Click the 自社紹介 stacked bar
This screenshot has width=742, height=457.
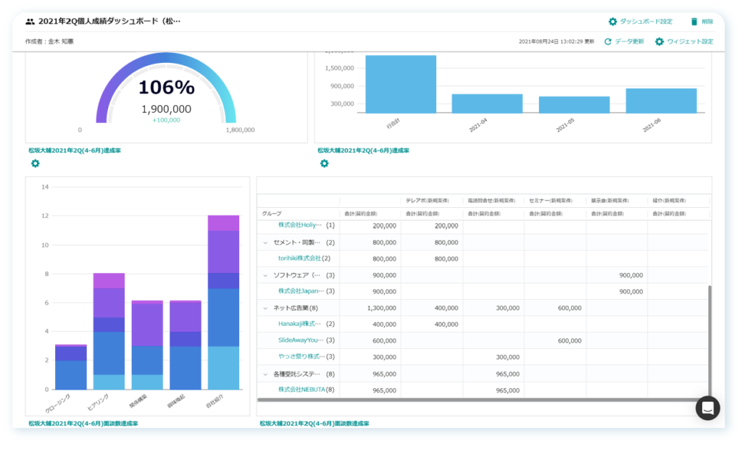pos(223,304)
